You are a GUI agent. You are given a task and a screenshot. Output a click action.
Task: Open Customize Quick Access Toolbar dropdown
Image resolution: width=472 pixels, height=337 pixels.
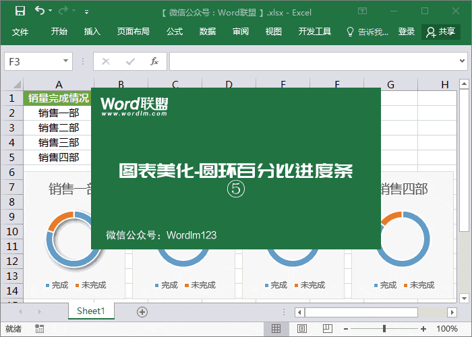pyautogui.click(x=86, y=12)
